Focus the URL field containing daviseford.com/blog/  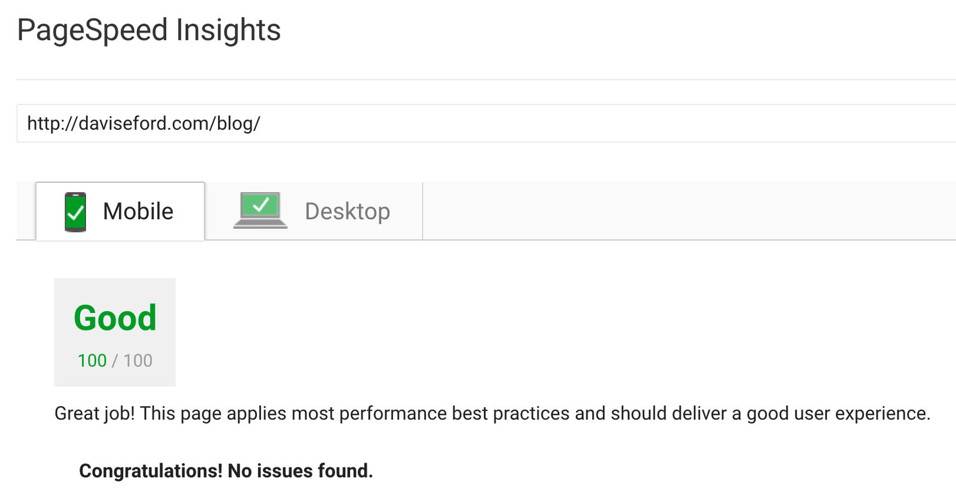(x=486, y=123)
